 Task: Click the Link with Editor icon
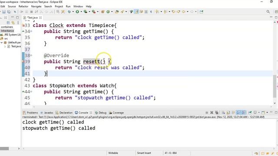[x=13, y=23]
